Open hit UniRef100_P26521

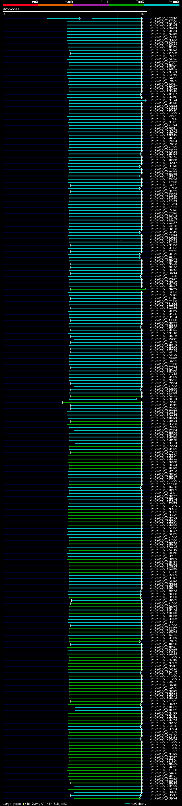tap(163, 84)
